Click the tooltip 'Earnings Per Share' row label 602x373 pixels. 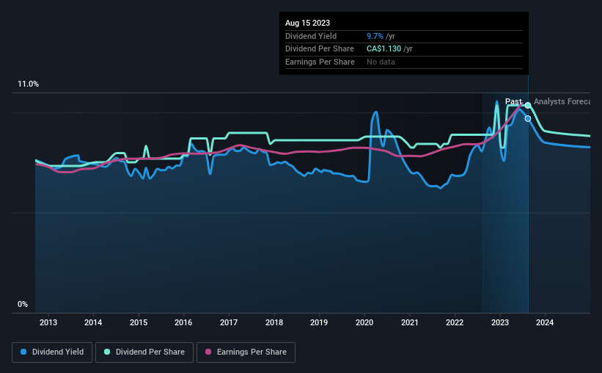(x=320, y=62)
